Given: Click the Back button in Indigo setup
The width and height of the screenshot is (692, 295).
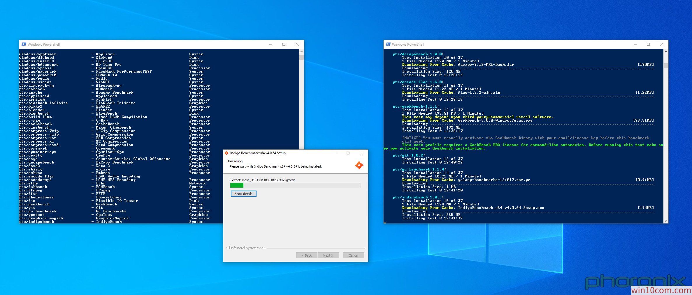Looking at the screenshot, I should point(307,255).
